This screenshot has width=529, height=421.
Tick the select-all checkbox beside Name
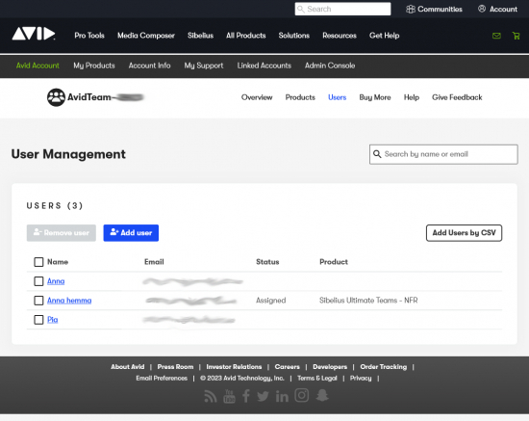[38, 262]
